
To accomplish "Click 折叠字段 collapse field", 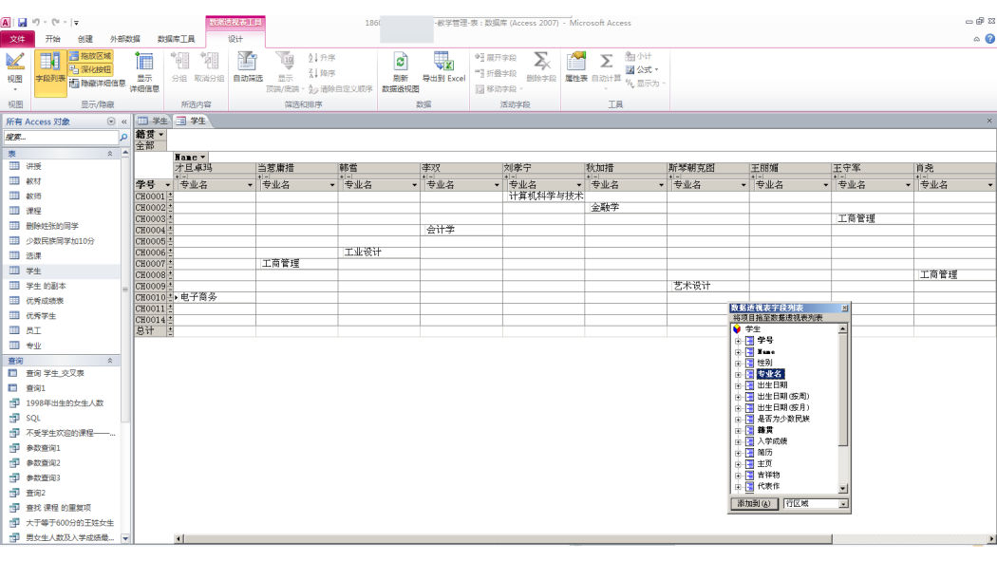I will tap(496, 73).
